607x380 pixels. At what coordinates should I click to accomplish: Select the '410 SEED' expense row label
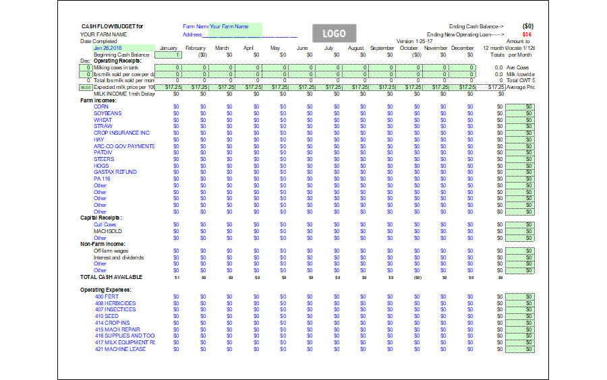(x=107, y=316)
